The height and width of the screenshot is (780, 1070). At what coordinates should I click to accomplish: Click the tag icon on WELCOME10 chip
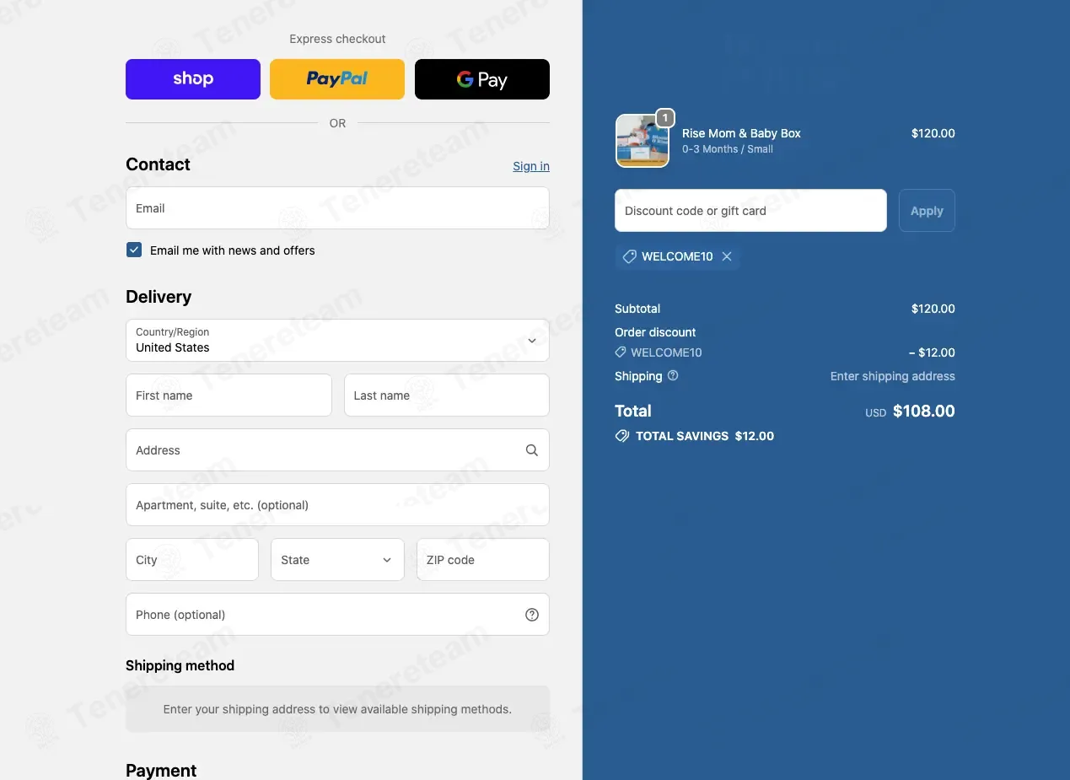[x=629, y=256]
